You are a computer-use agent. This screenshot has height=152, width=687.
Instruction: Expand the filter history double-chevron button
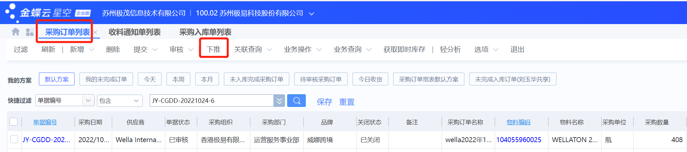[279, 101]
